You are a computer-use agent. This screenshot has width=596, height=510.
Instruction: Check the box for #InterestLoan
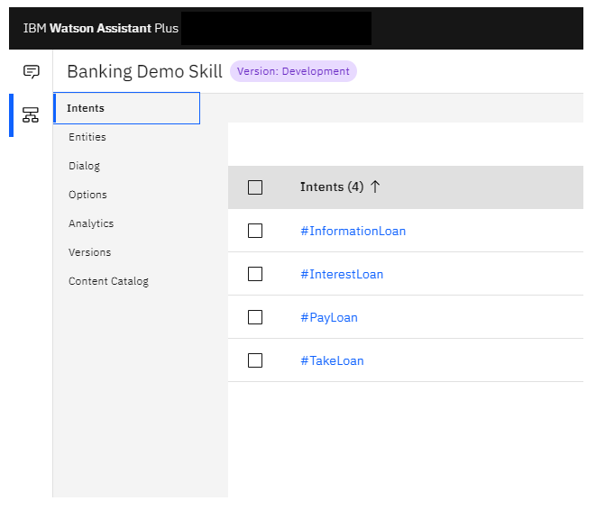(x=255, y=274)
